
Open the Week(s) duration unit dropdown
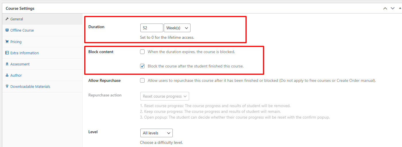177,28
